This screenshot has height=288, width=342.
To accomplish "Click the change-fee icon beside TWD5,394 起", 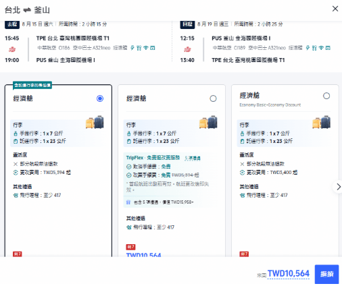I will pyautogui.click(x=16, y=173).
